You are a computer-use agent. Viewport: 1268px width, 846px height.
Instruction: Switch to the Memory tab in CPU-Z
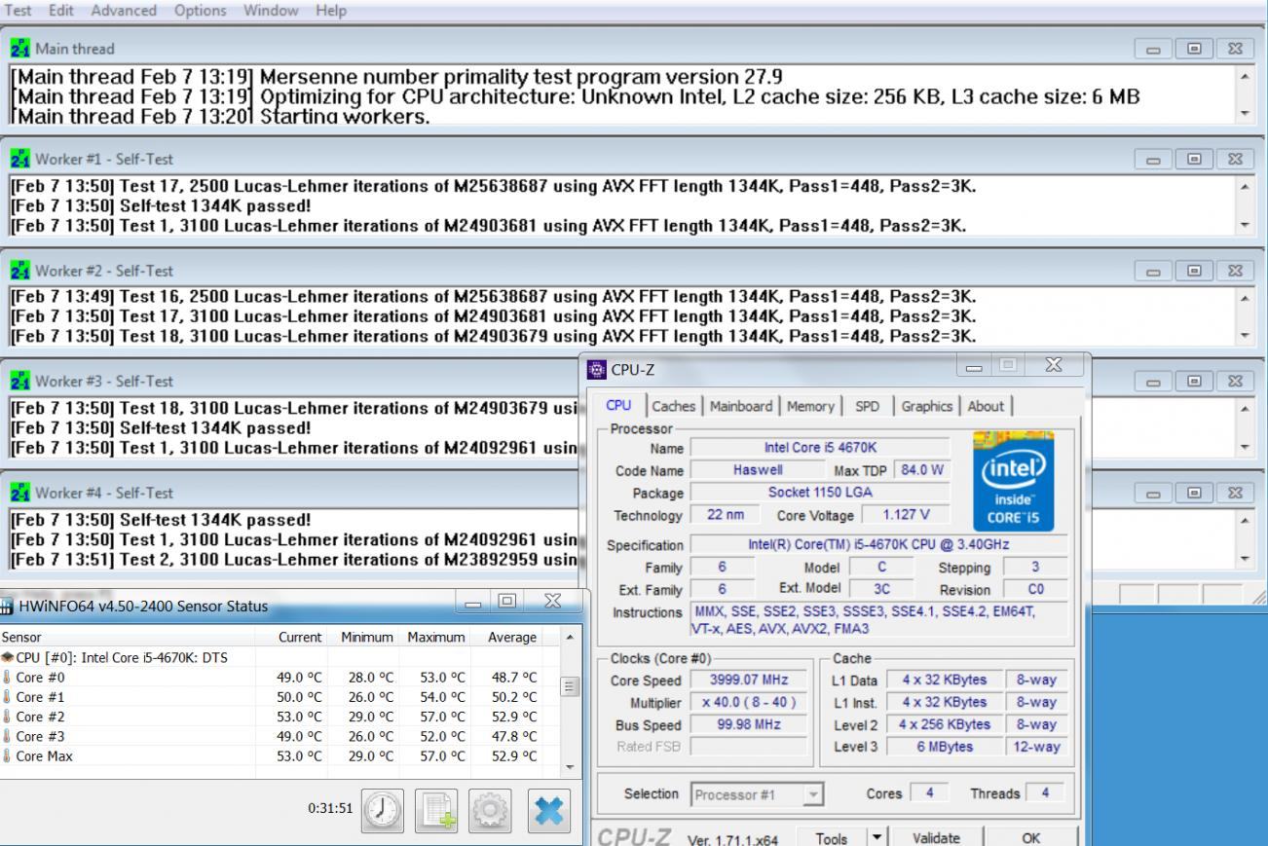point(810,406)
